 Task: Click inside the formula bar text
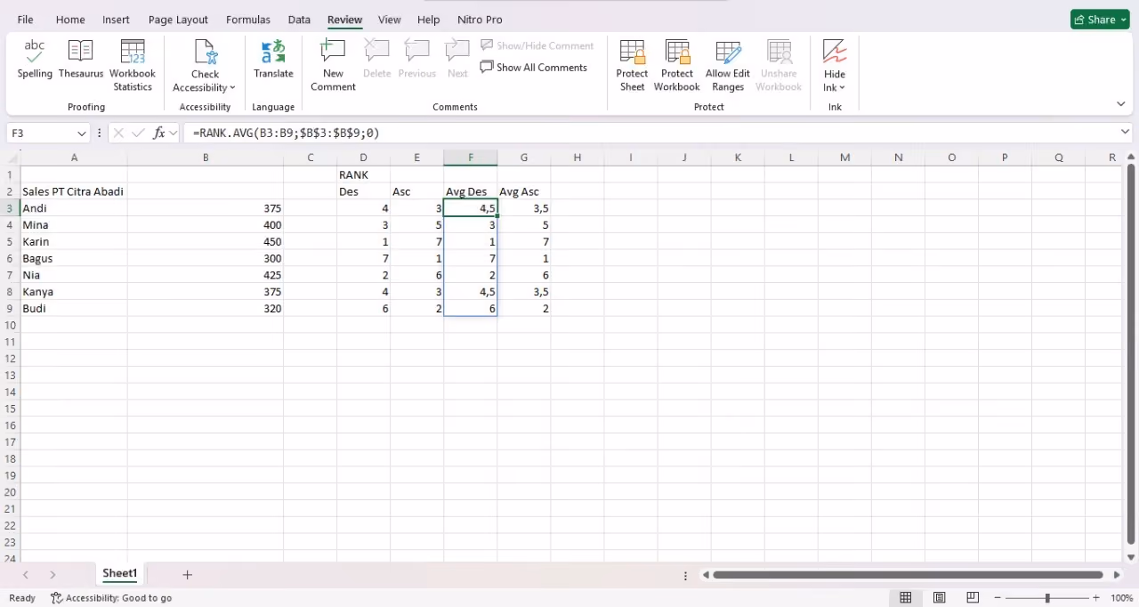pos(286,133)
